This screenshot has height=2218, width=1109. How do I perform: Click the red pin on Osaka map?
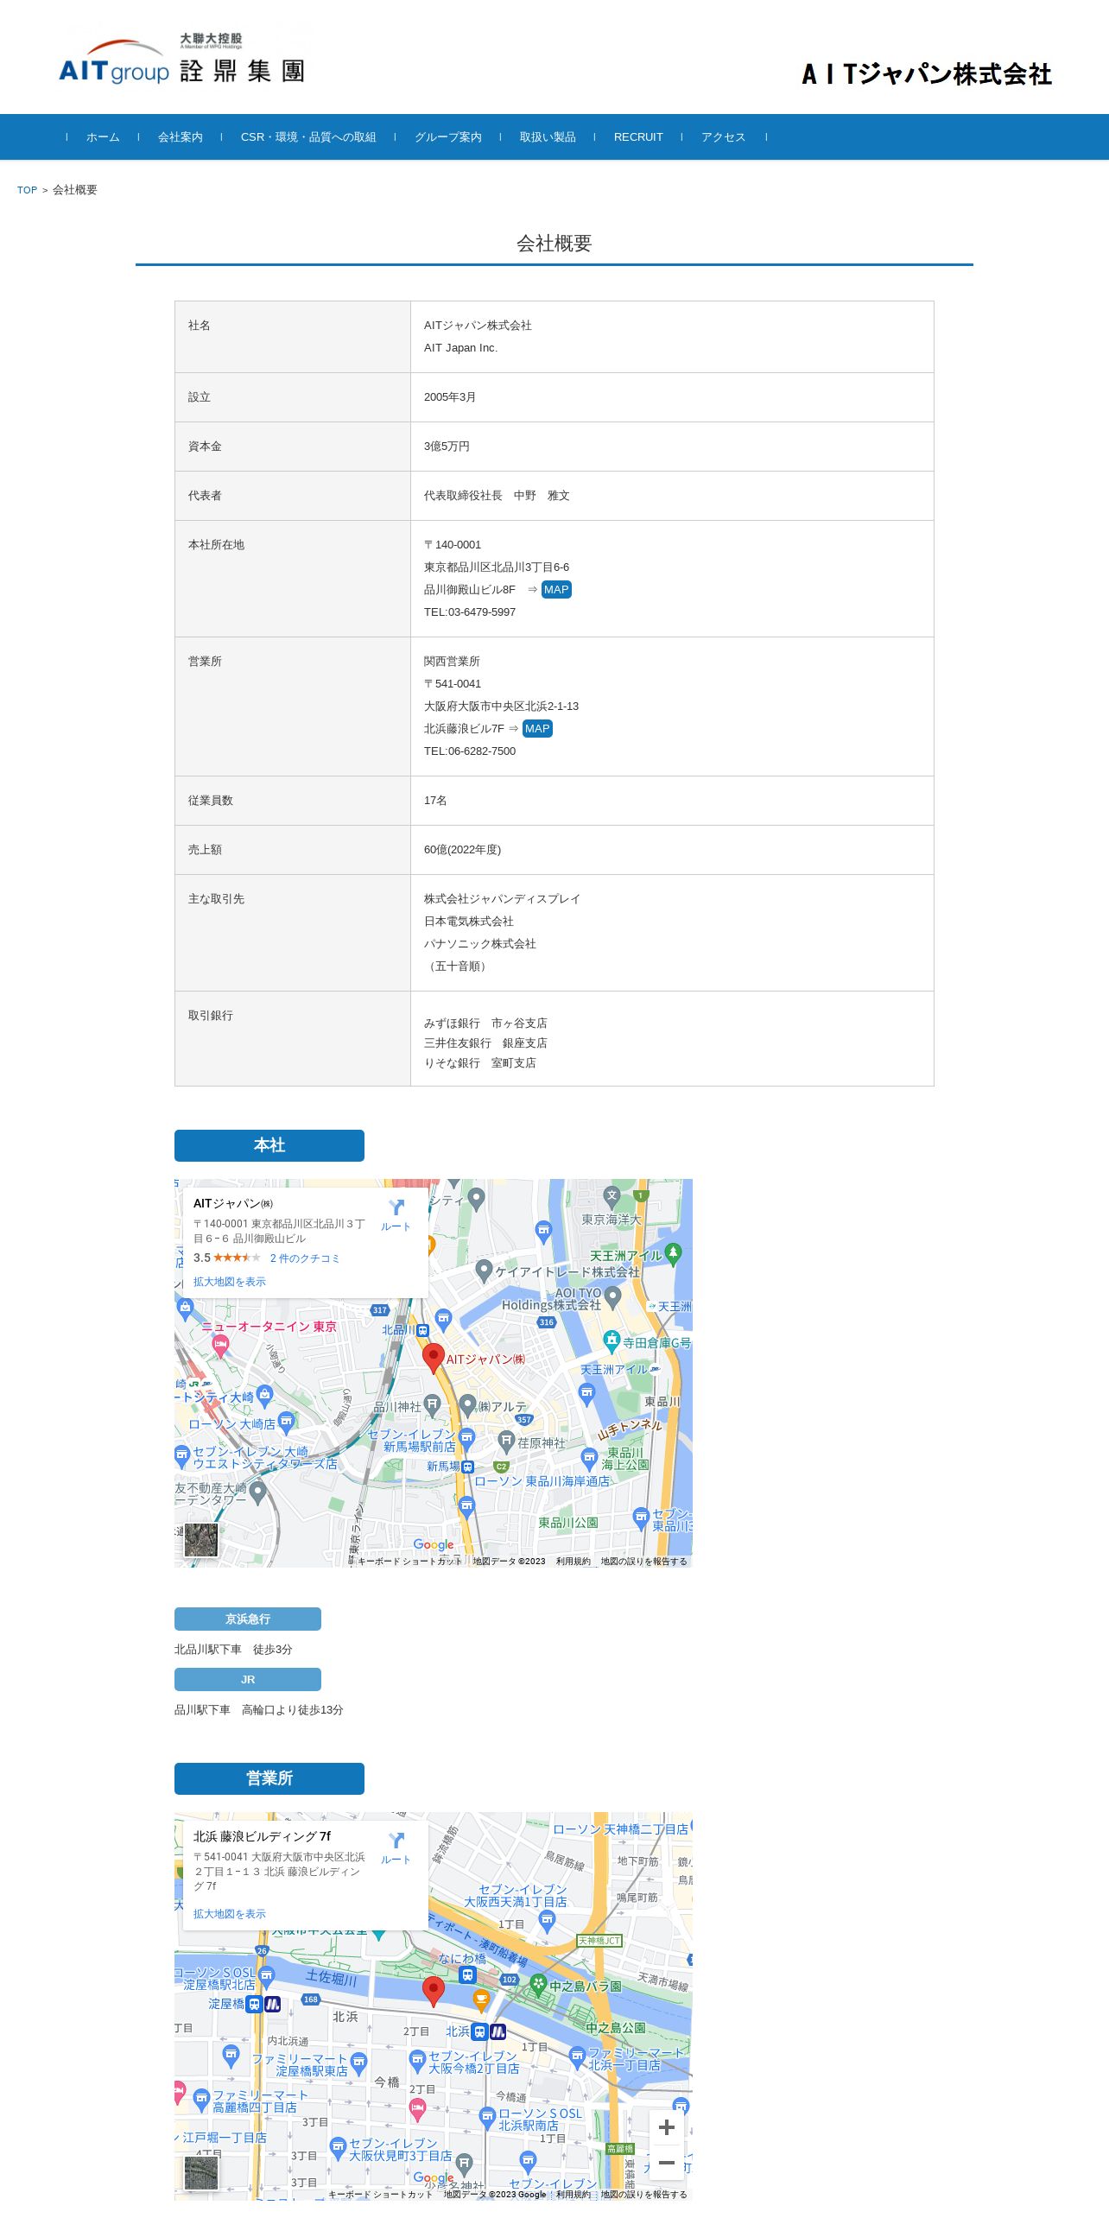[x=434, y=1992]
